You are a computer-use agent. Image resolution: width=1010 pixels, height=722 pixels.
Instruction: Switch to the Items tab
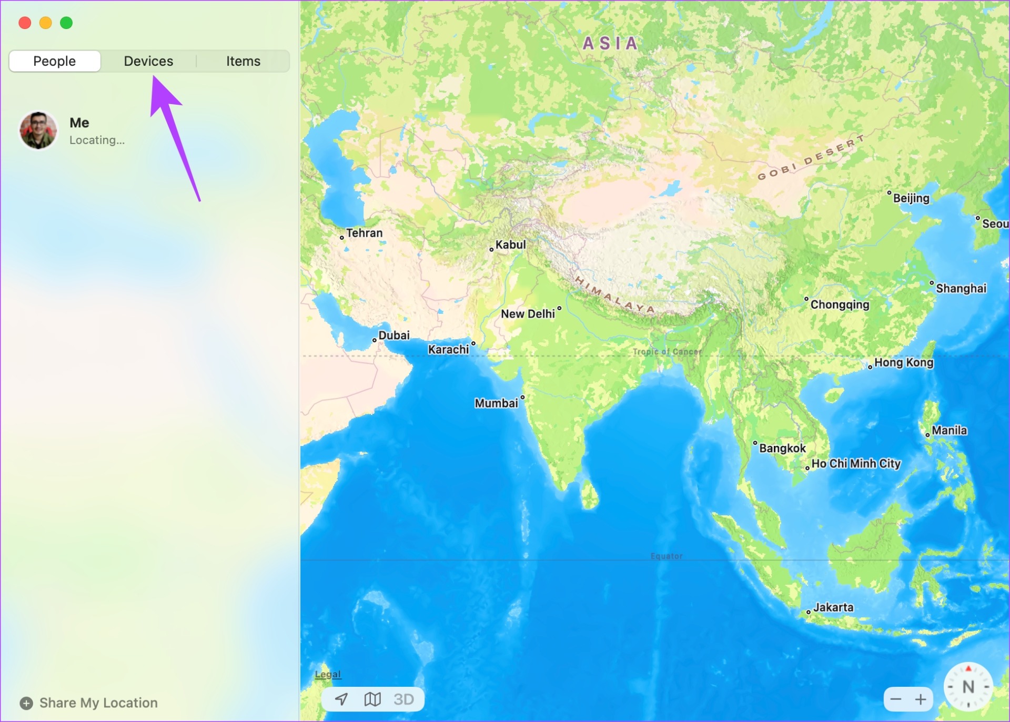[x=243, y=61]
